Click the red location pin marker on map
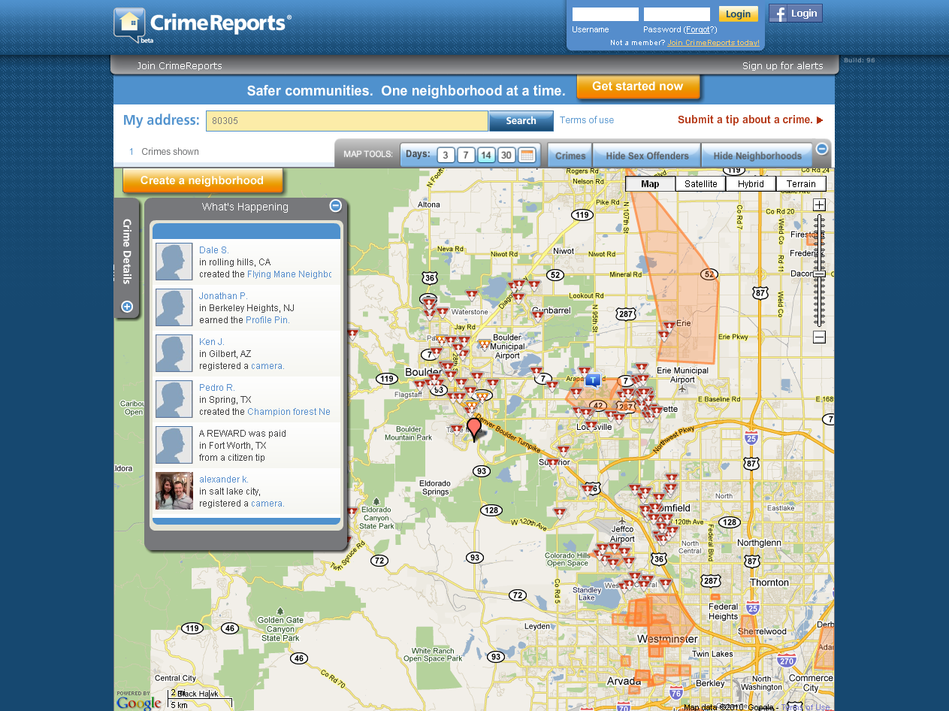 (x=473, y=428)
